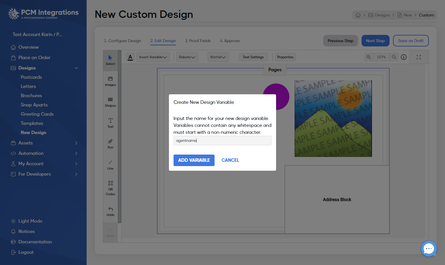Open the Images tool
The width and height of the screenshot is (445, 265).
(110, 81)
